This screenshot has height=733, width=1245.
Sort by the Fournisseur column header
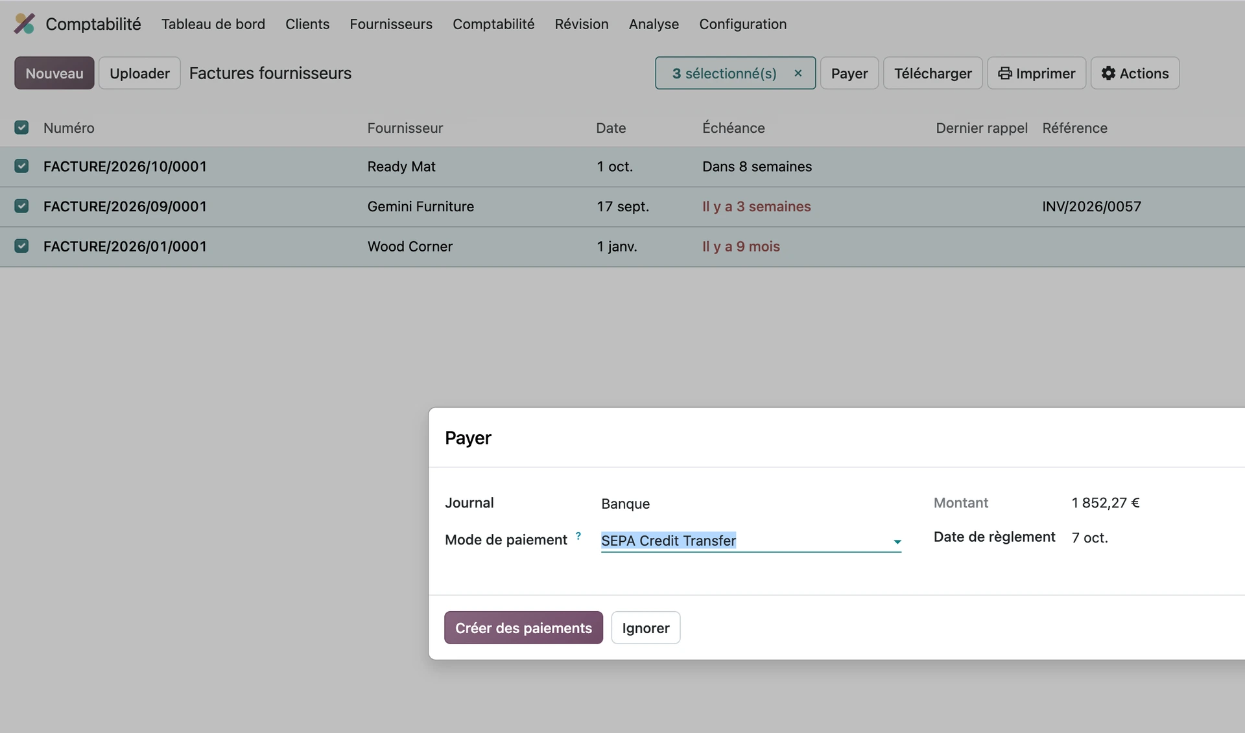tap(405, 128)
